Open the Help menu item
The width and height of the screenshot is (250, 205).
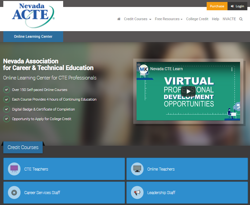(x=215, y=19)
